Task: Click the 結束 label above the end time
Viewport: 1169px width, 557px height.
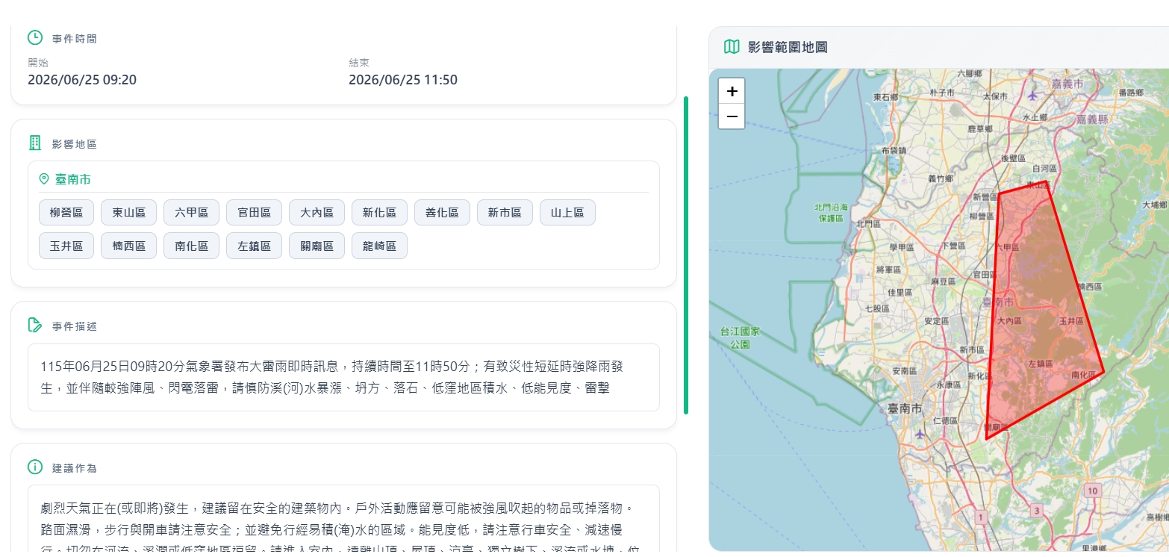Action: 359,63
